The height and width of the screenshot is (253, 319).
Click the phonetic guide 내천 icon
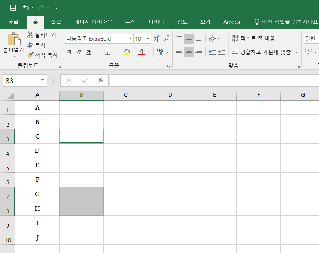(160, 52)
